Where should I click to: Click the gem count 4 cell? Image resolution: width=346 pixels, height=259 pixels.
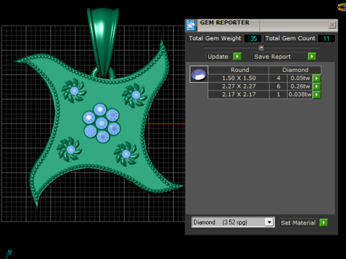[278, 78]
